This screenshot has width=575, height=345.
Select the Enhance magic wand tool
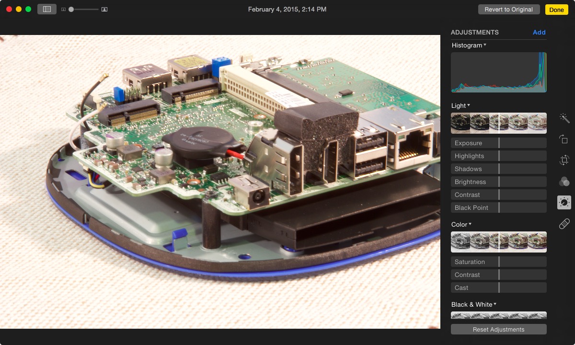tap(564, 117)
